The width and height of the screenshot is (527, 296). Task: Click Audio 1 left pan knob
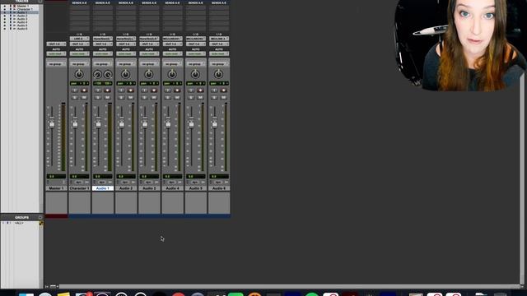(x=97, y=74)
